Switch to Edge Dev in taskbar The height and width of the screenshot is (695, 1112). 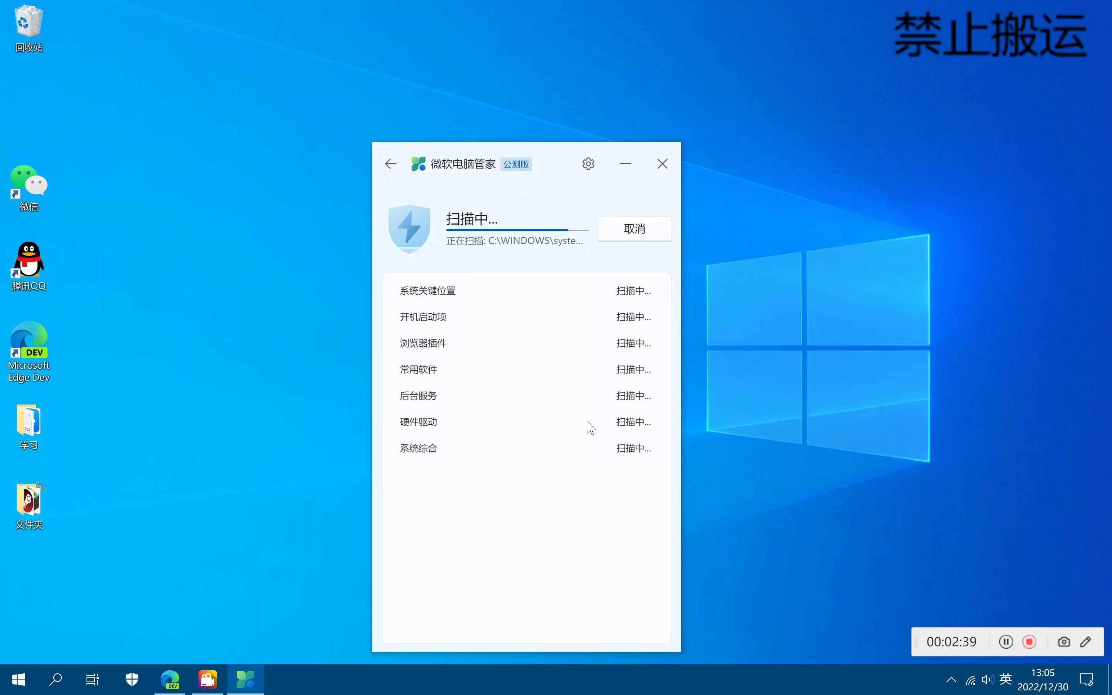tap(170, 680)
